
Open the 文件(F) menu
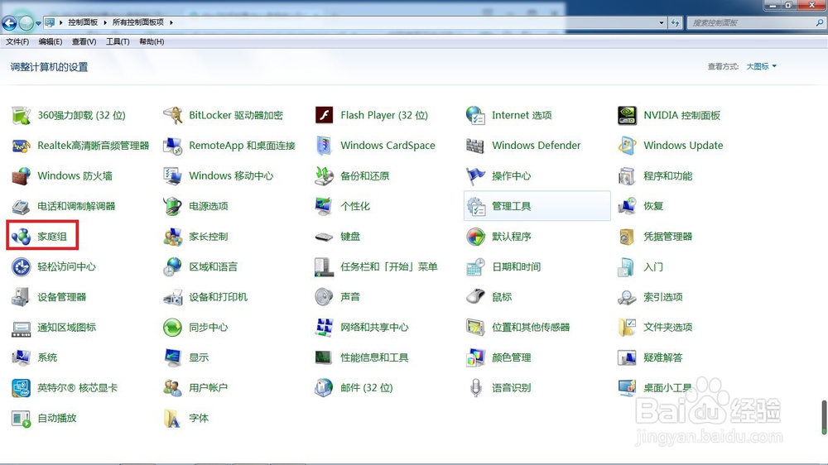point(17,41)
